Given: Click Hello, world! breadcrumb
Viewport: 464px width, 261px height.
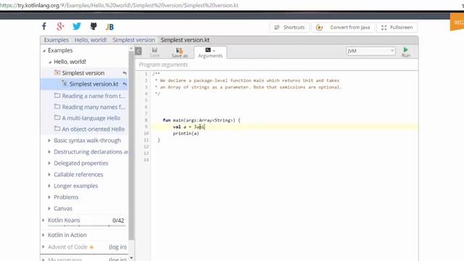Looking at the screenshot, I should tap(91, 40).
